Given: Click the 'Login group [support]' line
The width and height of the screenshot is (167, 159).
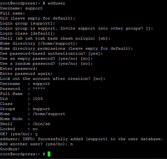Looking at the screenshot, I should (28, 24).
